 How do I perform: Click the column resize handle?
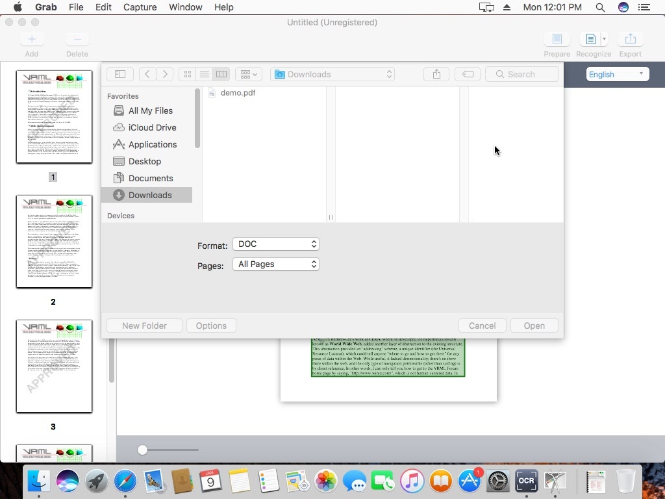coord(331,217)
